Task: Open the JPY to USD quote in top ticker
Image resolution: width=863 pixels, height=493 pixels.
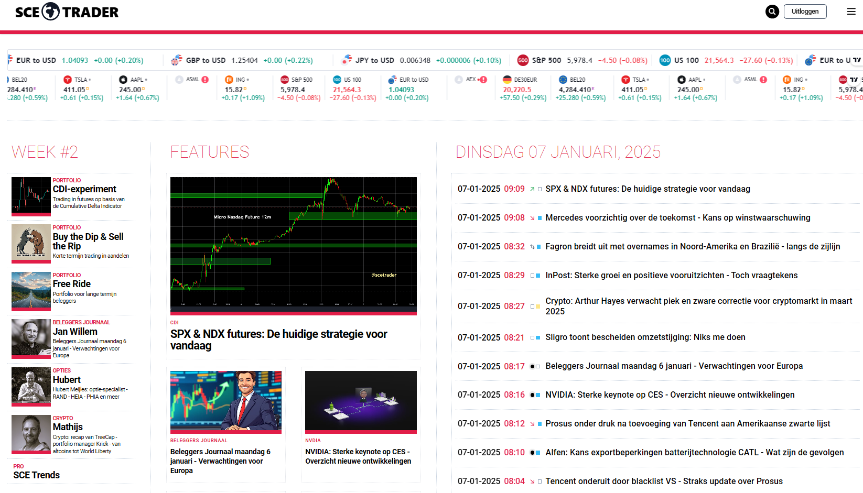Action: click(x=421, y=60)
